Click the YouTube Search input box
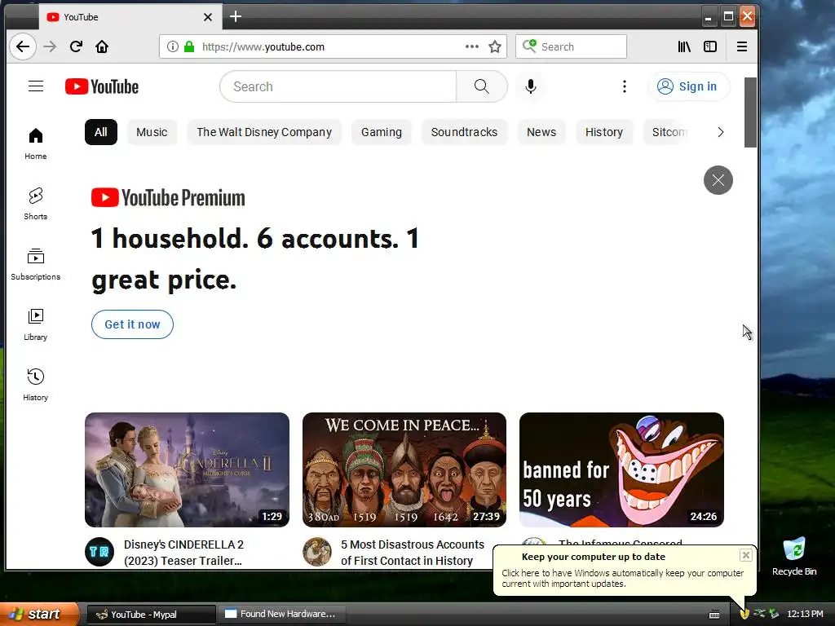This screenshot has height=626, width=835. 338,86
